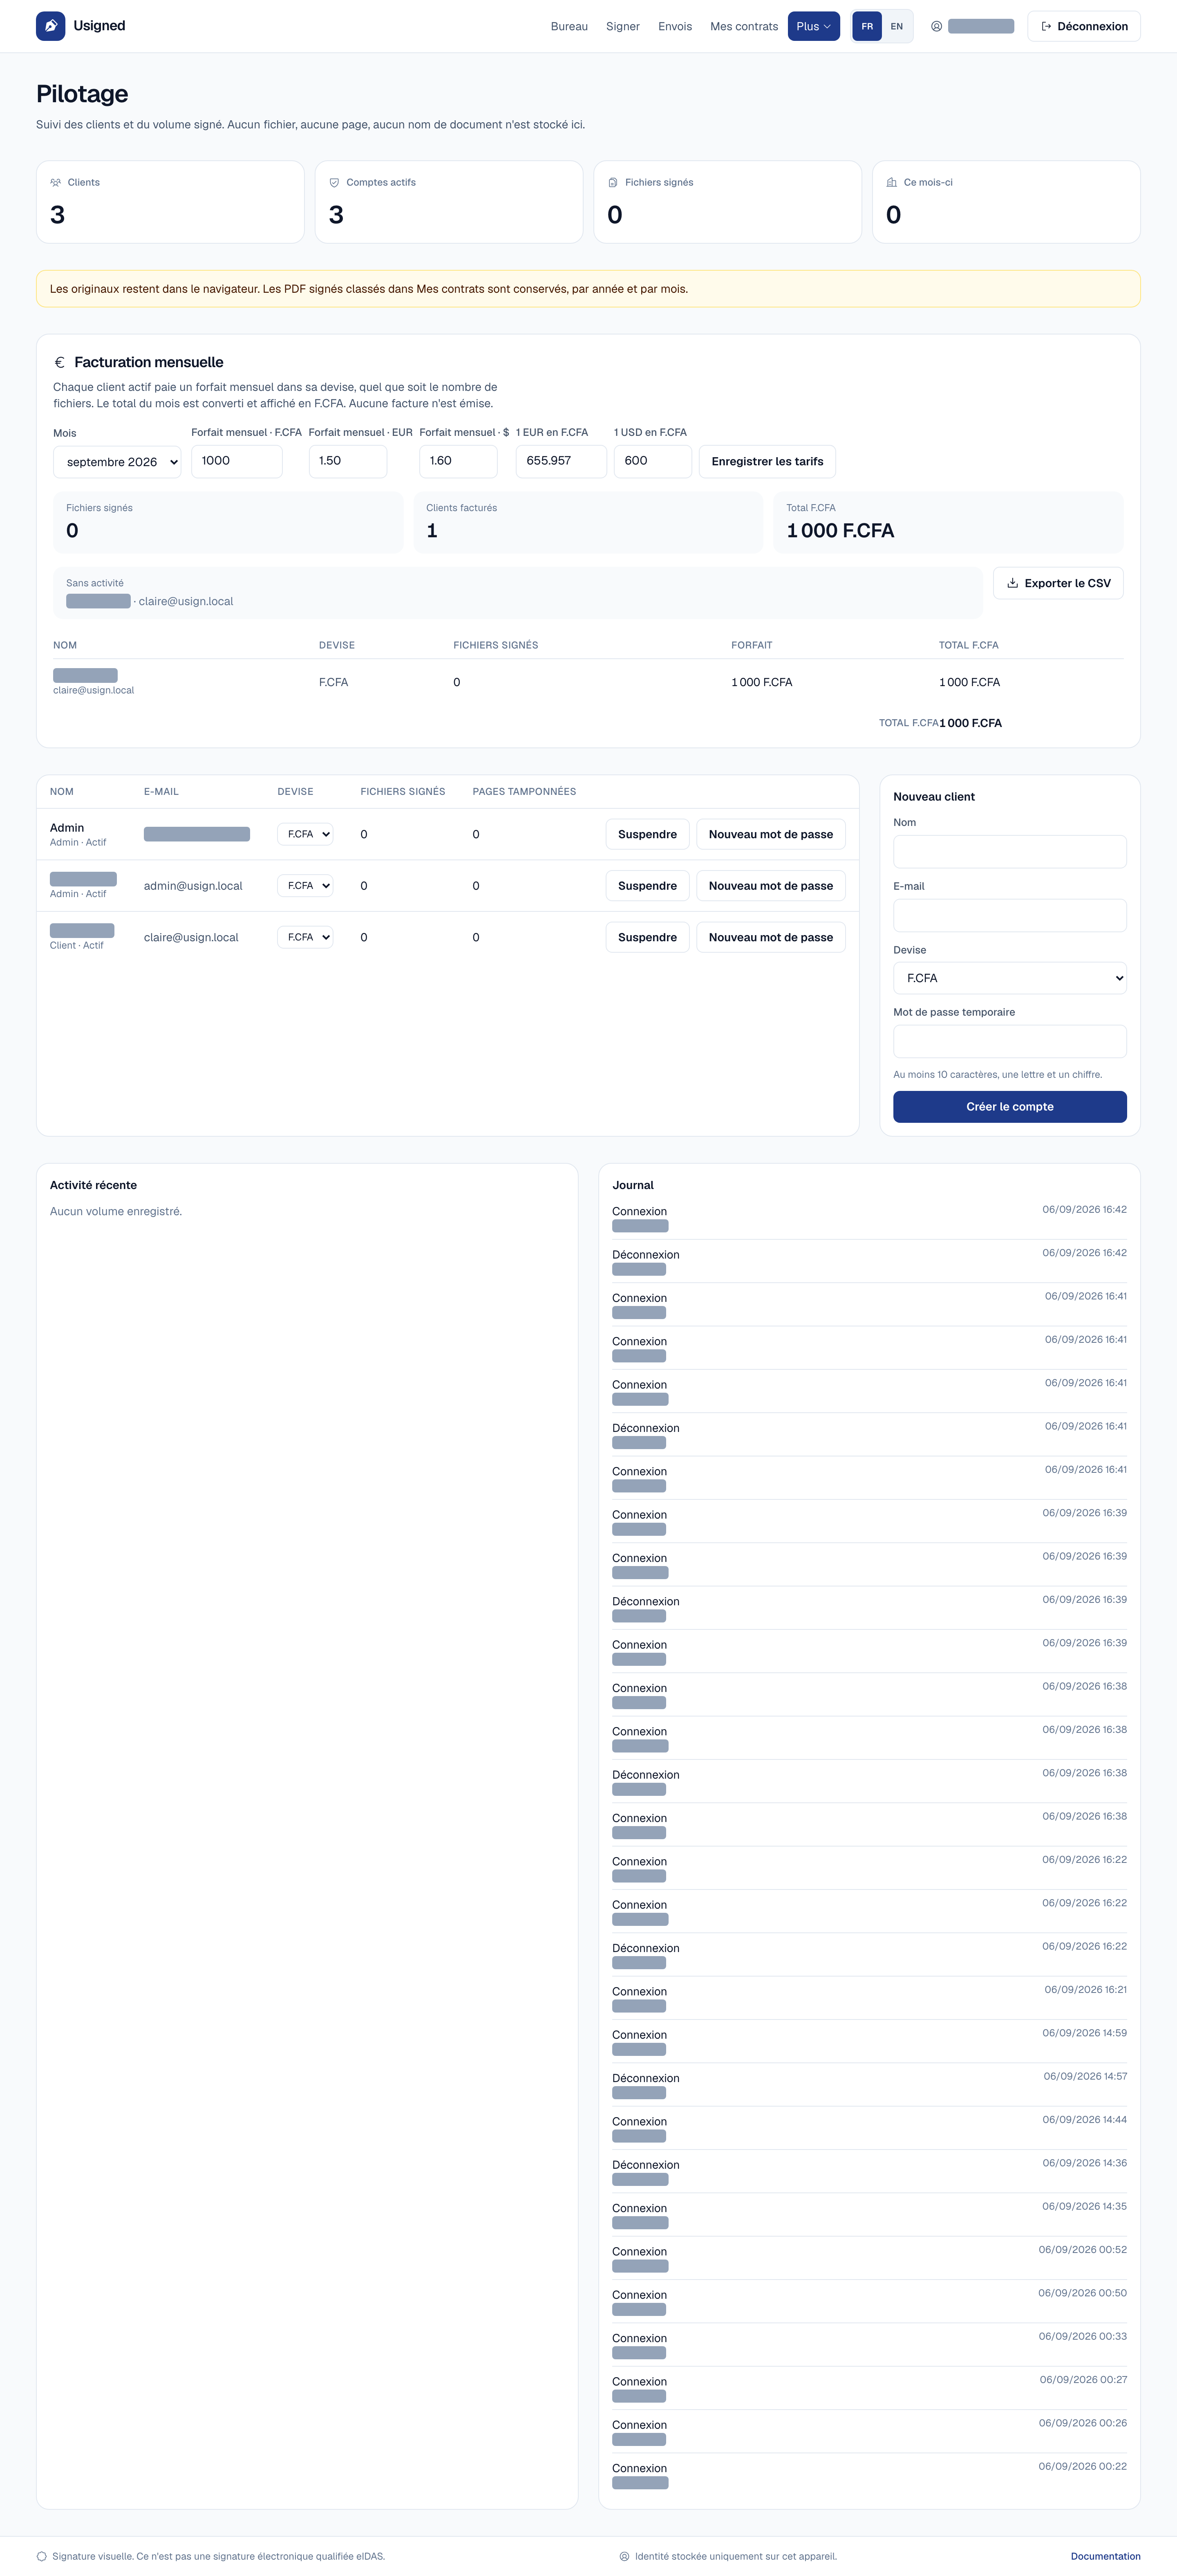Screen dimensions: 1177x2576
Task: Click 'Aucun volume enregistré.' text
Action: click(116, 1212)
